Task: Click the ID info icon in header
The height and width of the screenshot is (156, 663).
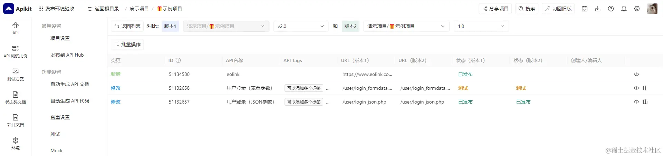Action: pos(178,60)
